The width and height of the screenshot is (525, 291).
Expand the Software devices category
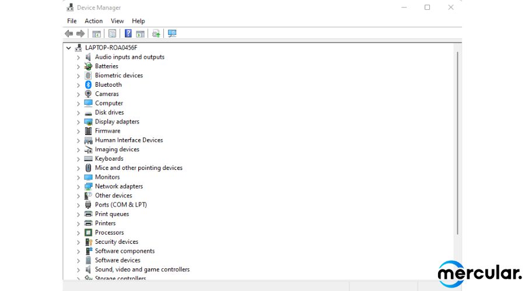tap(78, 261)
